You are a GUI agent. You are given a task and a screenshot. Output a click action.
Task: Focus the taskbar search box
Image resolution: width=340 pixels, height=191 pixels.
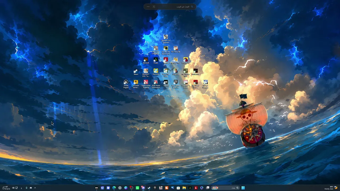coord(225,188)
